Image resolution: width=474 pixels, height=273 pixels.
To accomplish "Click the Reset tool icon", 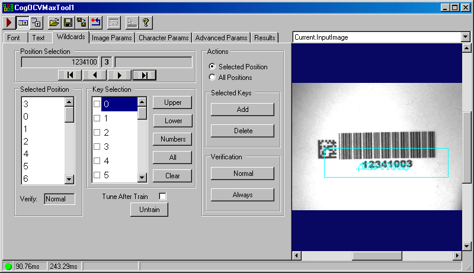I will coord(96,23).
